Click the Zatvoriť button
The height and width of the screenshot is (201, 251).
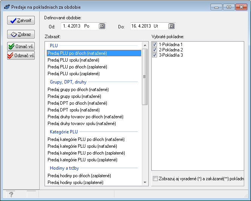click(21, 20)
